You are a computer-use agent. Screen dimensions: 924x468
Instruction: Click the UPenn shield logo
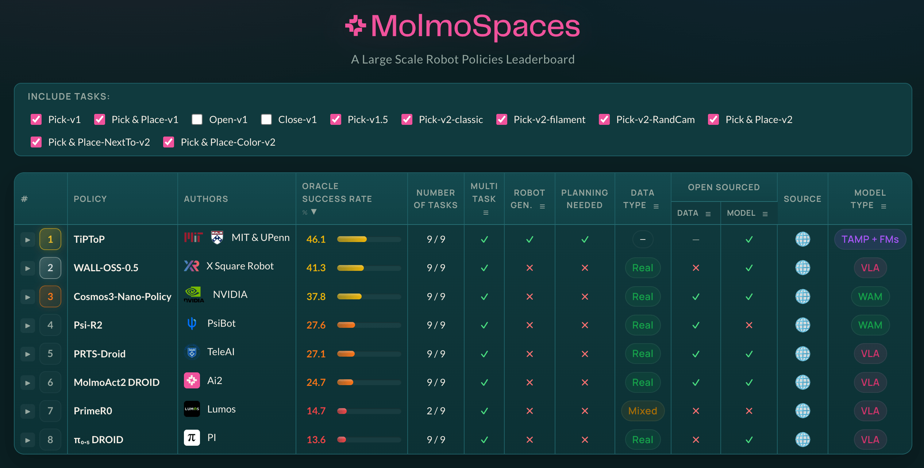[x=217, y=237]
